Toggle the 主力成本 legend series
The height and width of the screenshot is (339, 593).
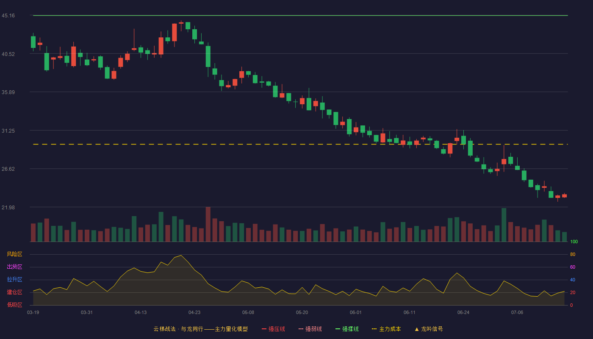tap(386, 329)
